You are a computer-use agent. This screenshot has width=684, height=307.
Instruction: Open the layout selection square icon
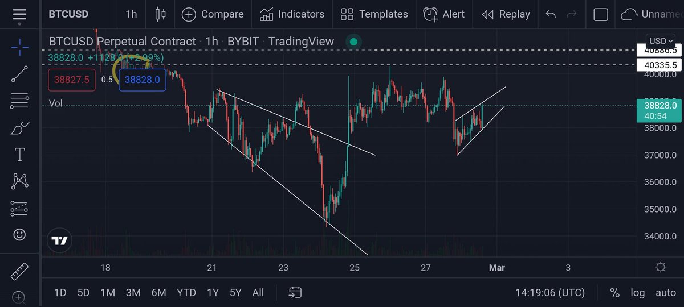(601, 14)
